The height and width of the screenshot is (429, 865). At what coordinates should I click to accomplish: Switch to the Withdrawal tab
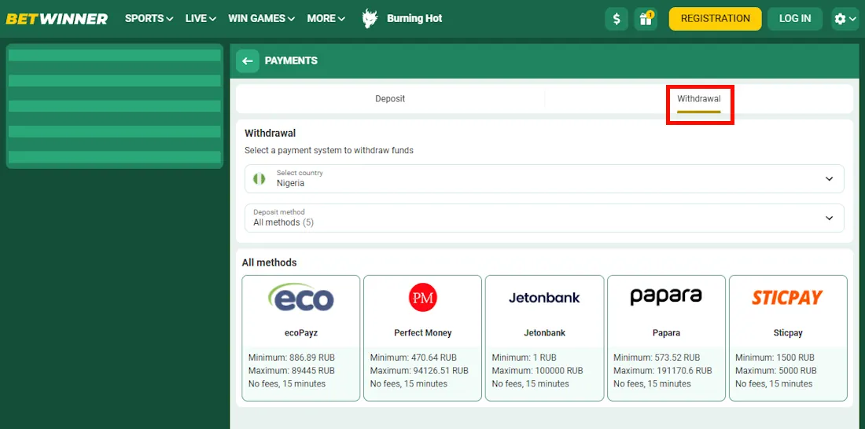pos(699,99)
